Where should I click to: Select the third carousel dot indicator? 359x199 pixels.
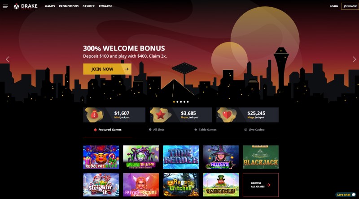point(181,102)
